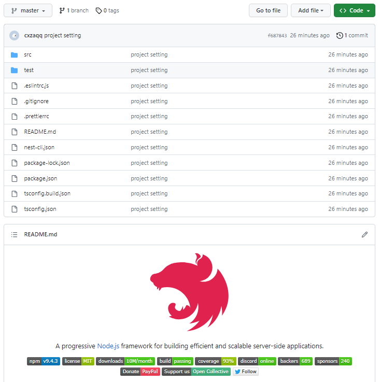The width and height of the screenshot is (380, 382).
Task: Click the test row's 26 minutes ago timestamp
Action: (348, 70)
